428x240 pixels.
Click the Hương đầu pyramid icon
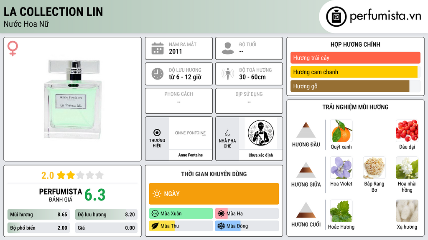click(306, 130)
